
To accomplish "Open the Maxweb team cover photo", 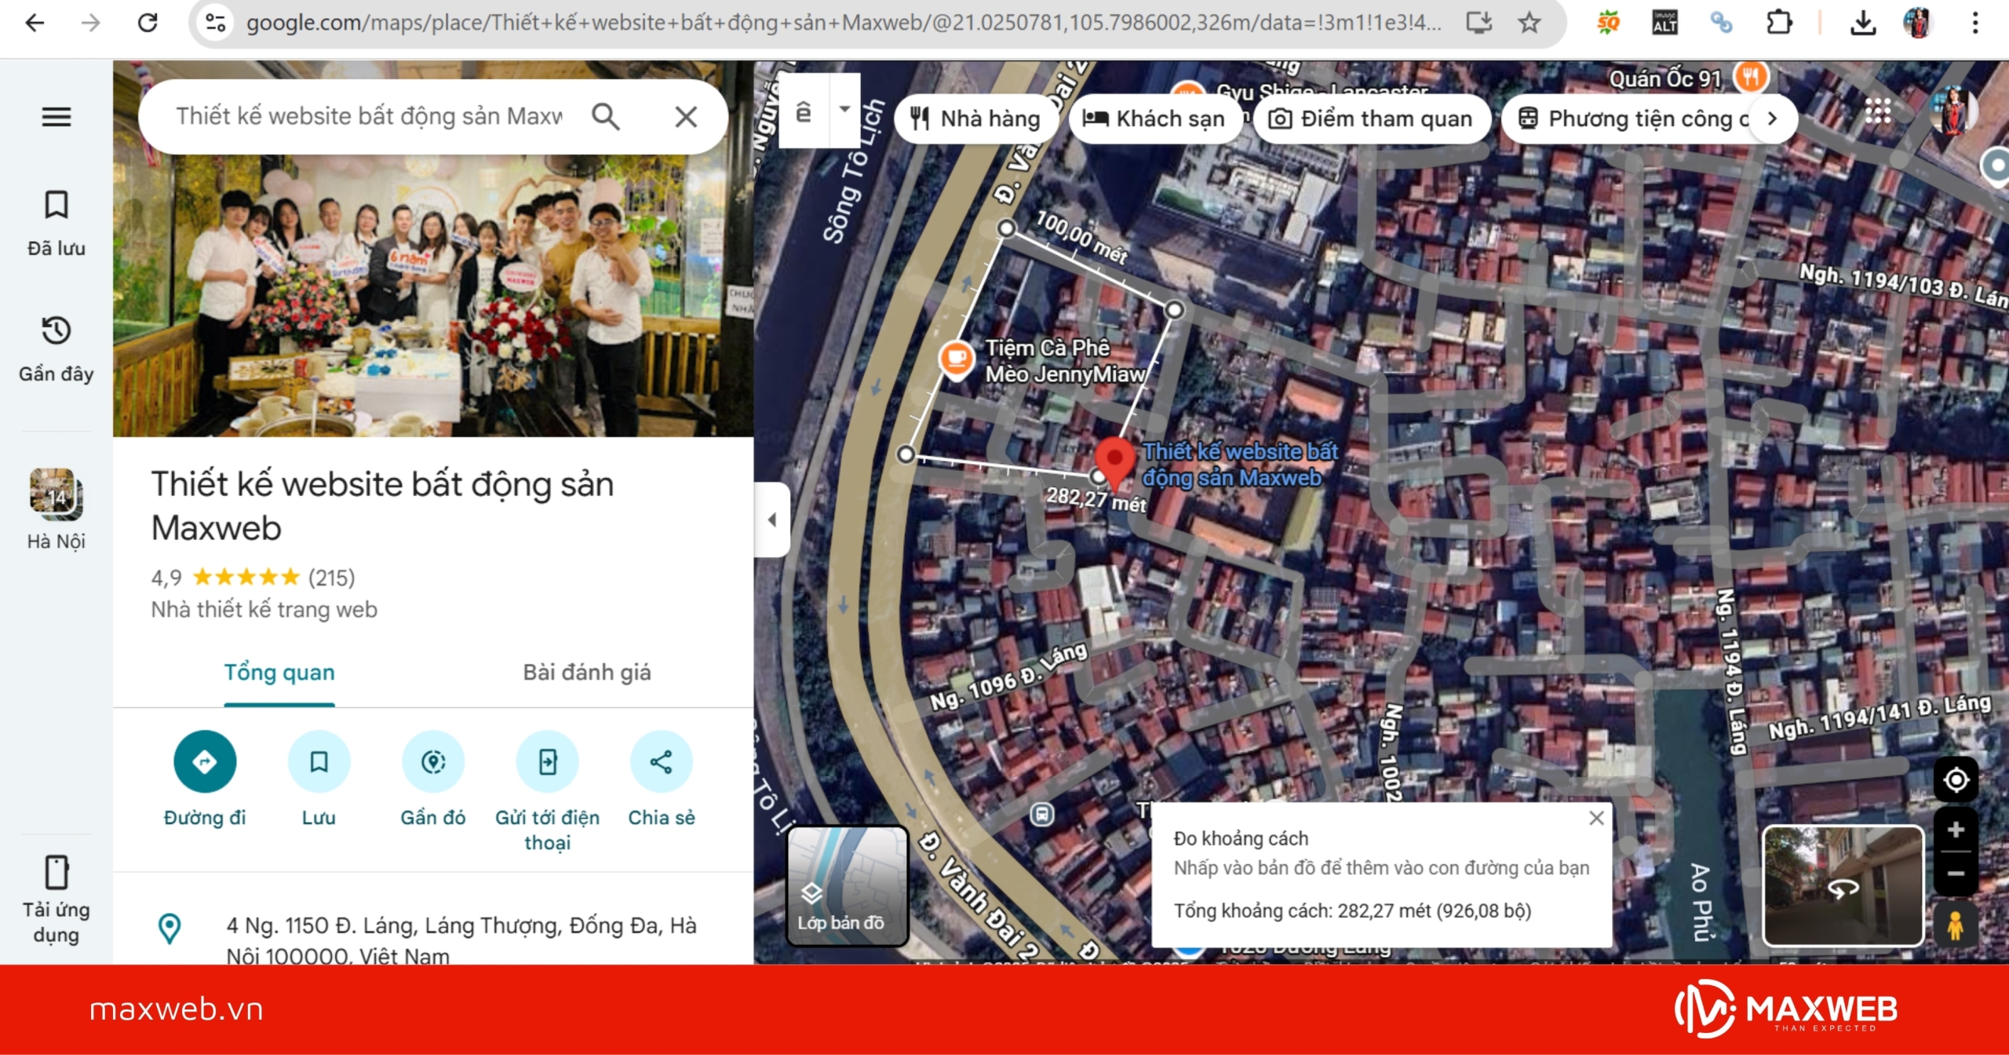I will (x=433, y=295).
